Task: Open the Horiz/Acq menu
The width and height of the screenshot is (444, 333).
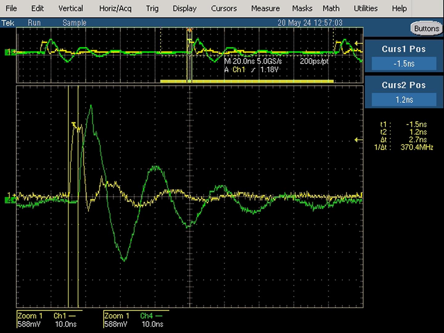Action: click(x=115, y=8)
